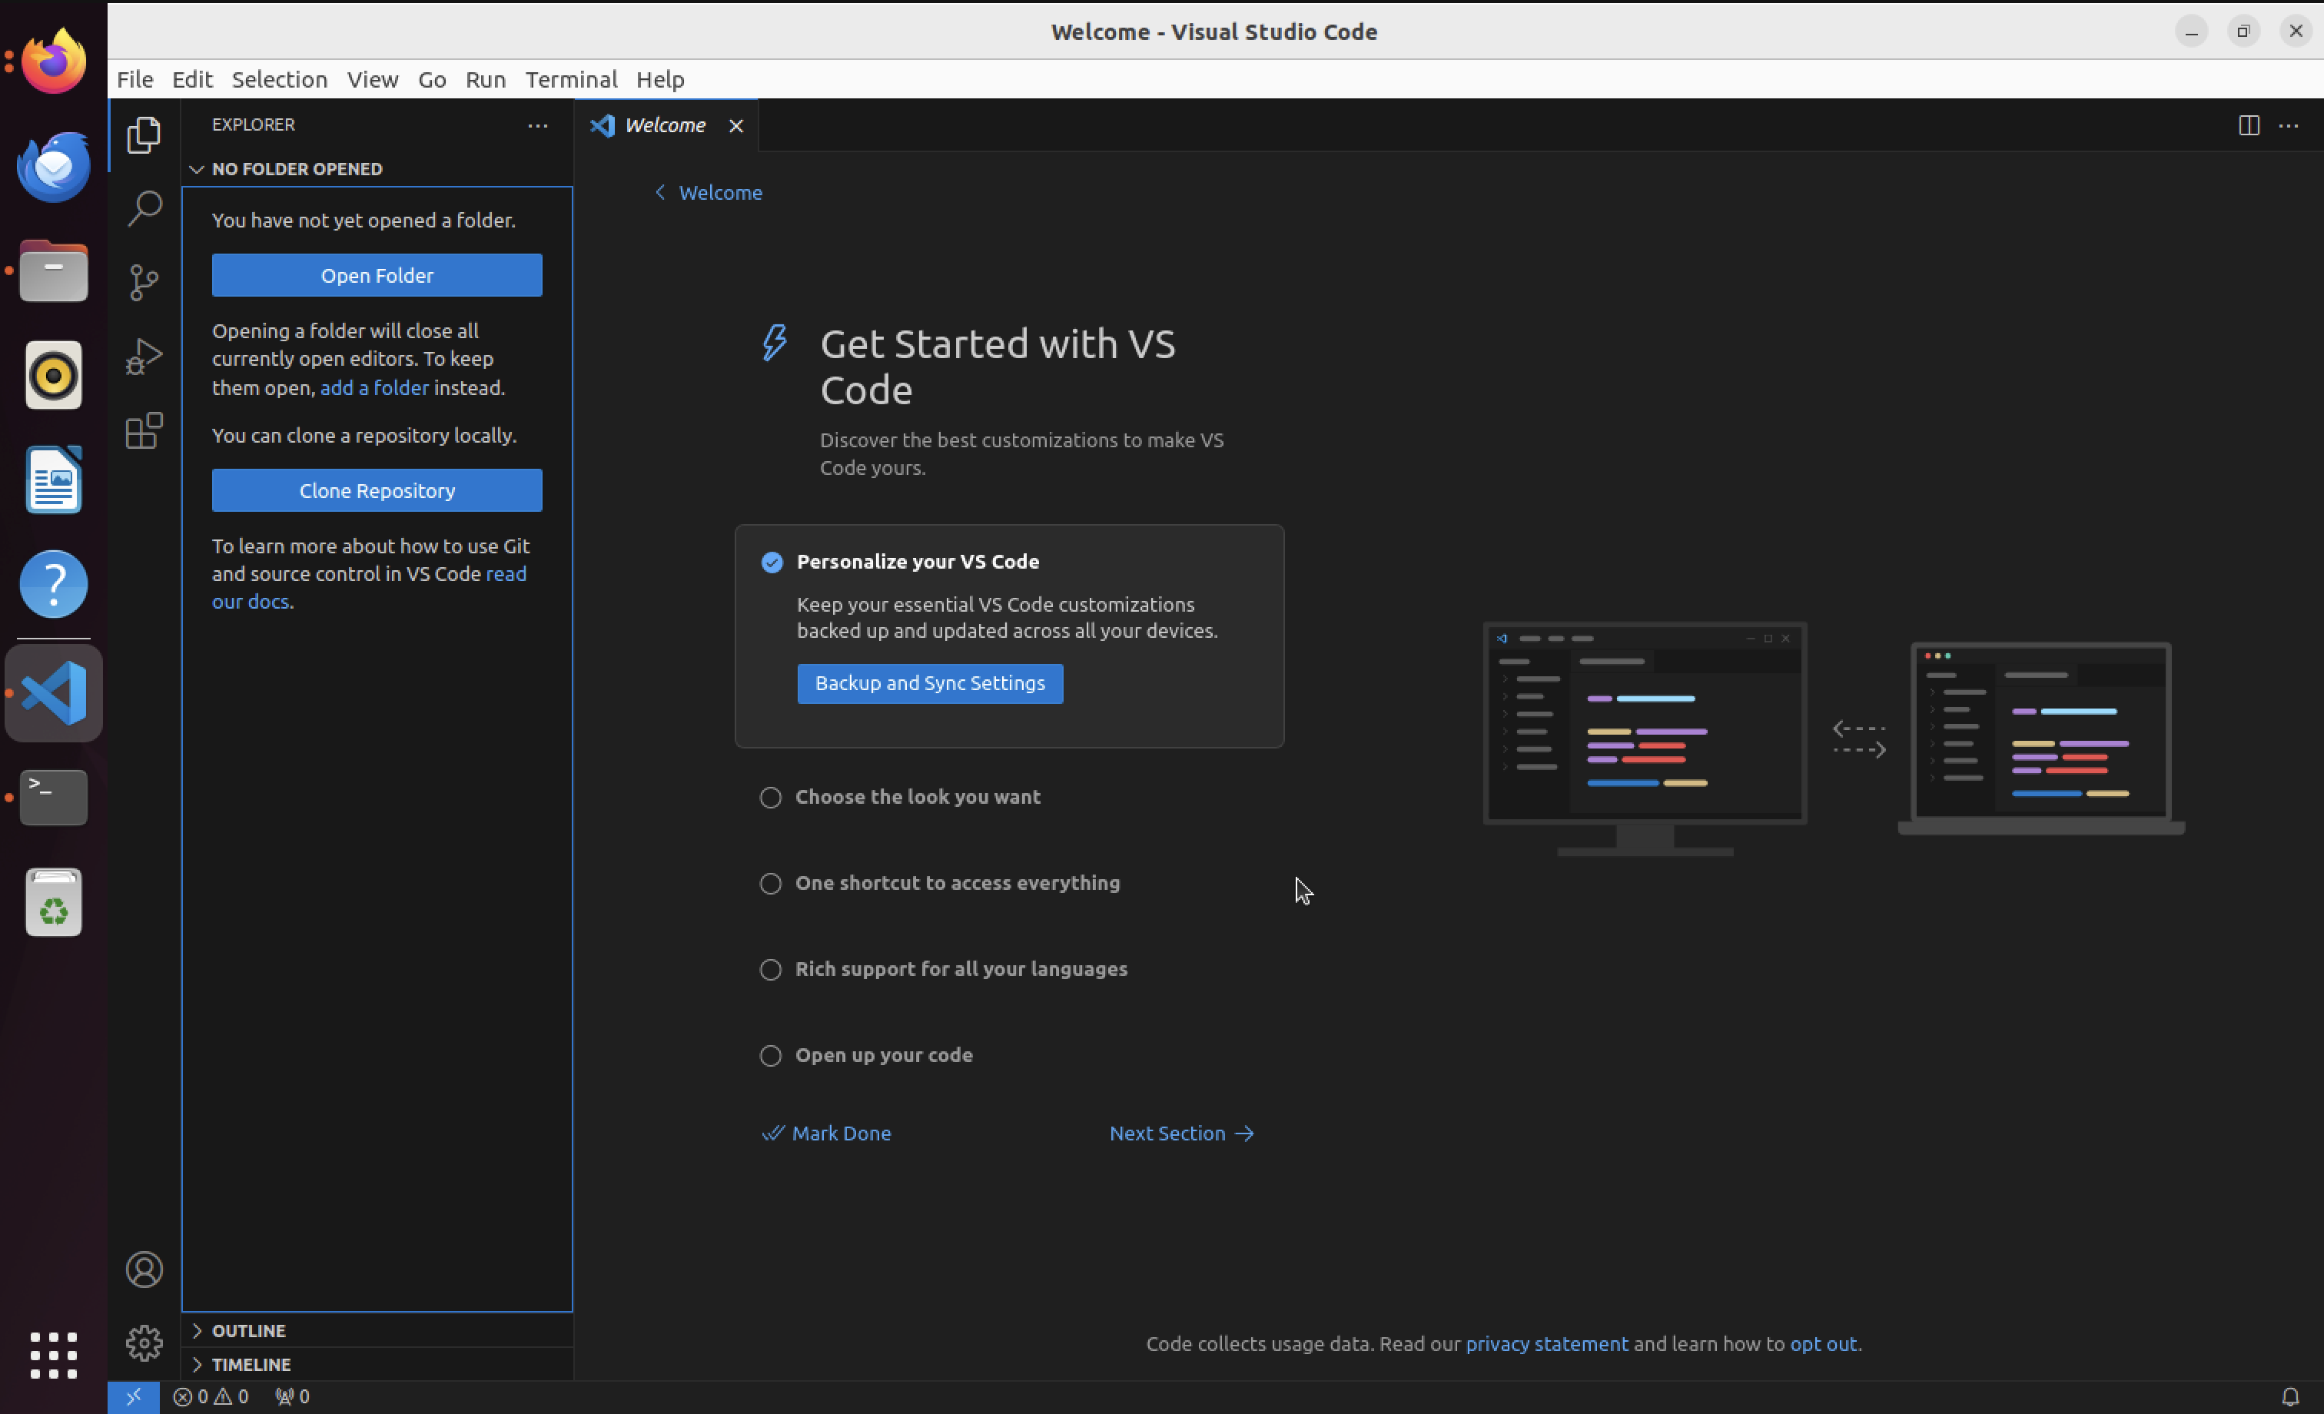2324x1414 pixels.
Task: Launch Firefox from the dock
Action: [x=54, y=61]
